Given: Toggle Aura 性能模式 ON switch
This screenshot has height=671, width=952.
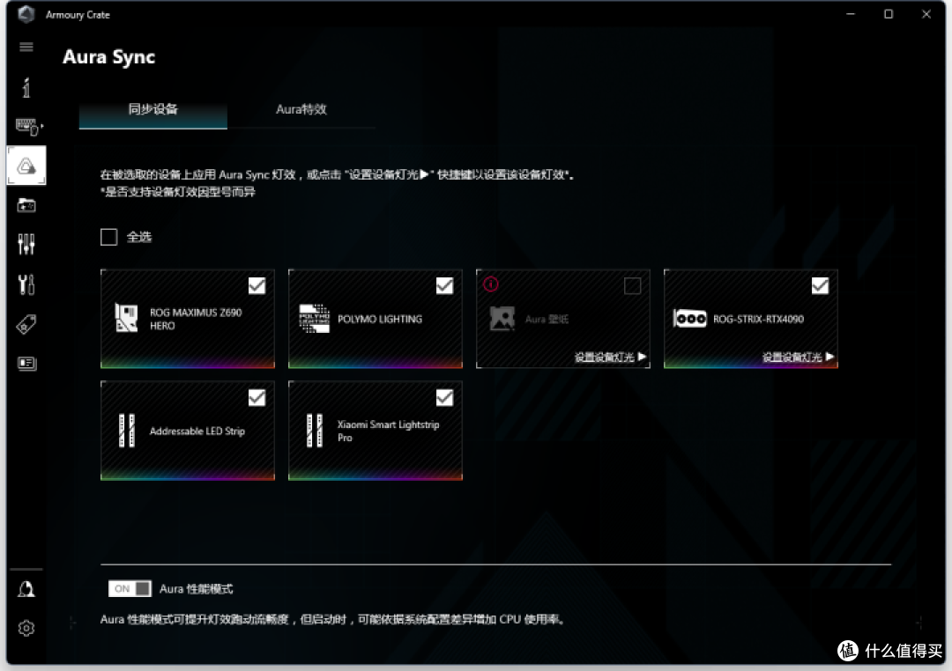Looking at the screenshot, I should pyautogui.click(x=130, y=588).
